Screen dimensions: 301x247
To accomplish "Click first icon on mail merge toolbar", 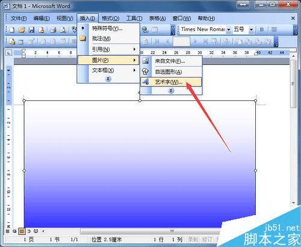I will 12,41.
